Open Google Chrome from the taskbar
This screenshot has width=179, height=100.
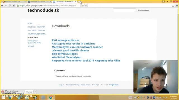(x=51, y=97)
